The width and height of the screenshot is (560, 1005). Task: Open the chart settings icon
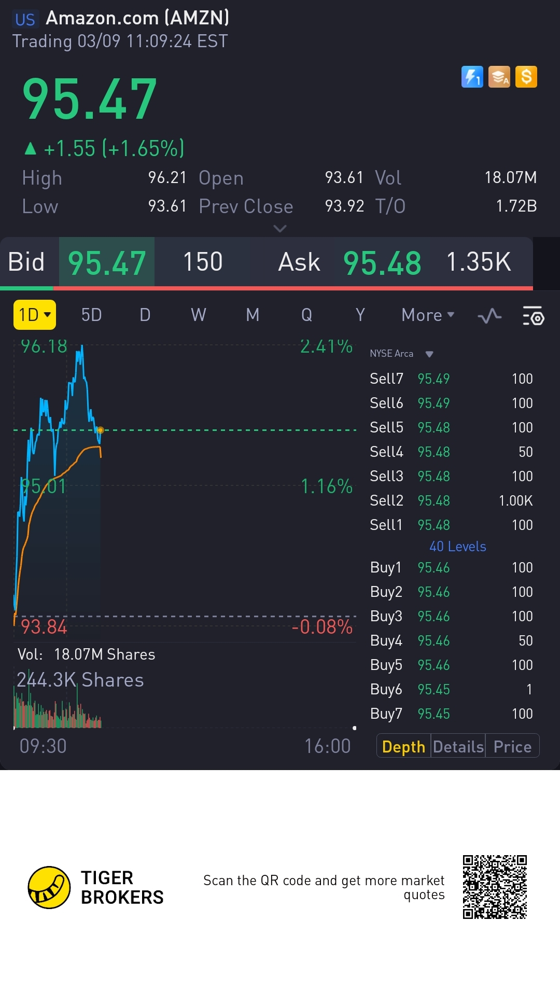[533, 315]
